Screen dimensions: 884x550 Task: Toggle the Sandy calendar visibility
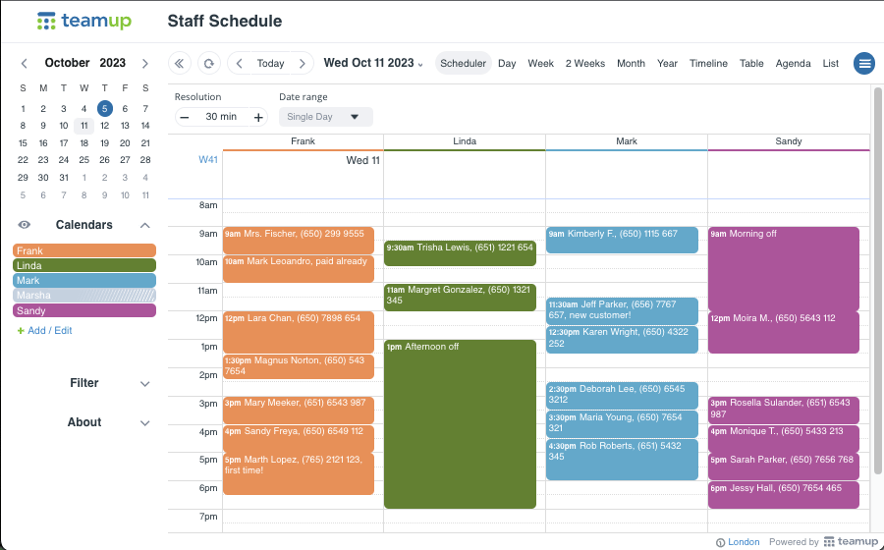[x=84, y=310]
